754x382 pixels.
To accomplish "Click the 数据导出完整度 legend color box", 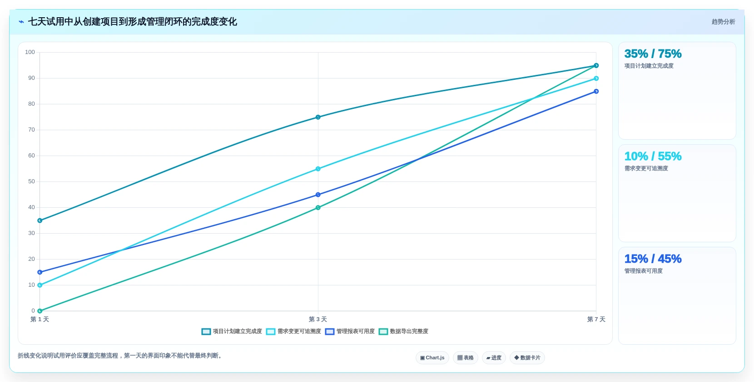I will click(x=383, y=332).
